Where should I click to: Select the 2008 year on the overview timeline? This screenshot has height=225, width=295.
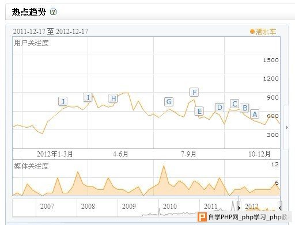click(88, 207)
